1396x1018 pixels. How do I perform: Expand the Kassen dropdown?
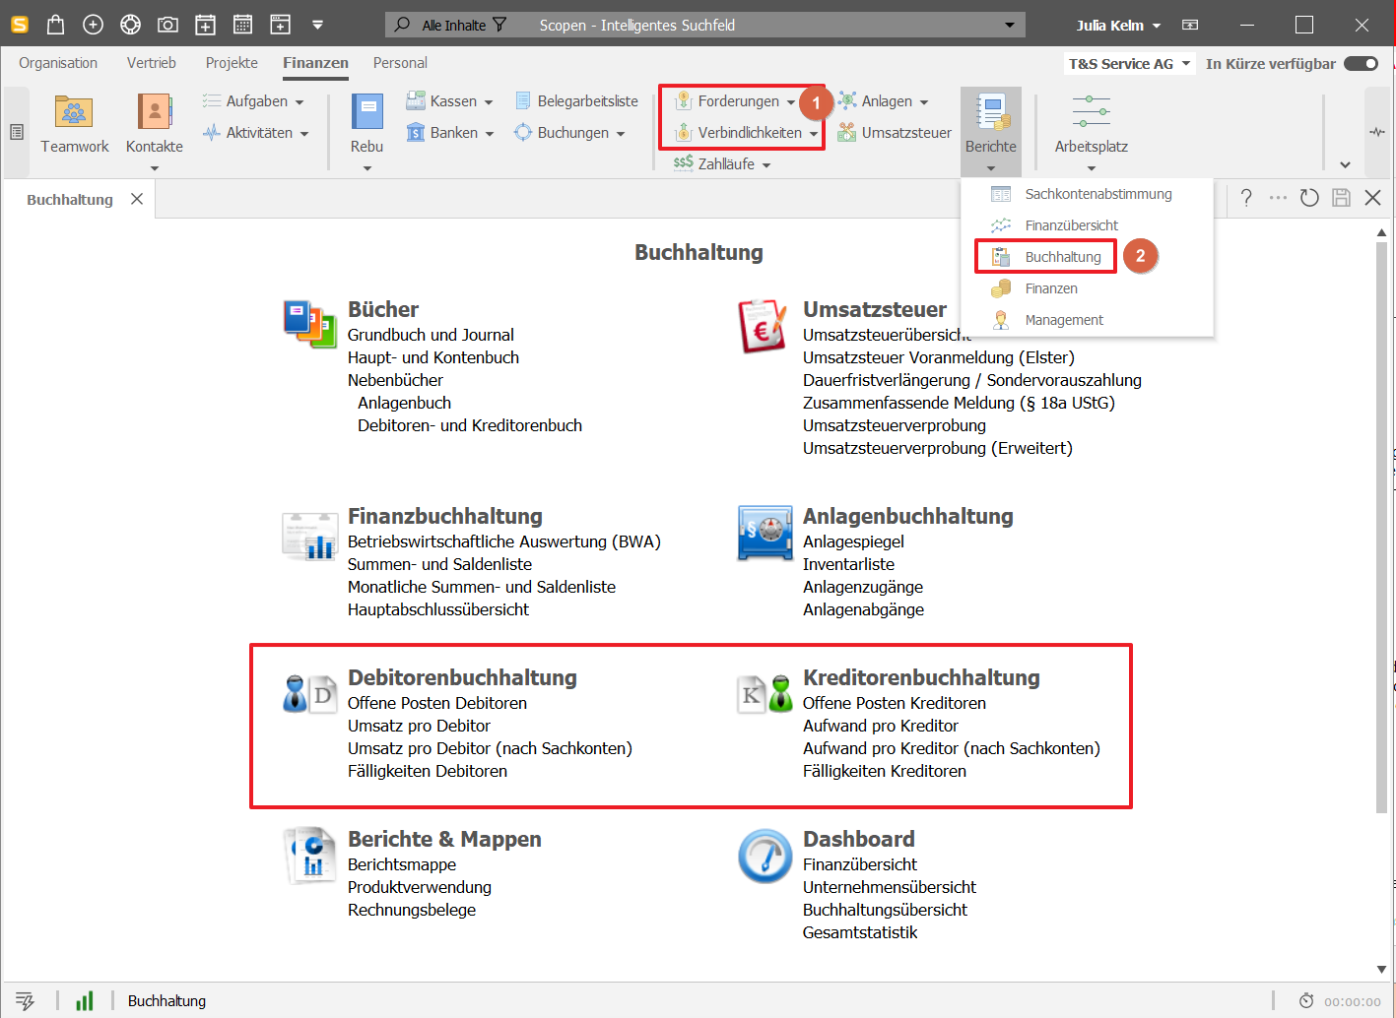coord(489,101)
